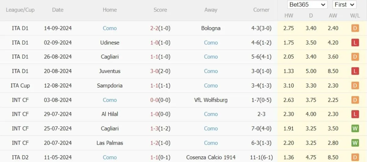
Task: Click the L badge in Al Hilal row
Action: [355, 114]
